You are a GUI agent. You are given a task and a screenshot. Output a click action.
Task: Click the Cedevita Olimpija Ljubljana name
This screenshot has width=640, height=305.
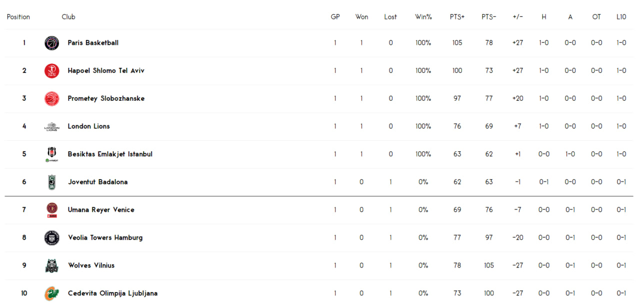point(112,294)
